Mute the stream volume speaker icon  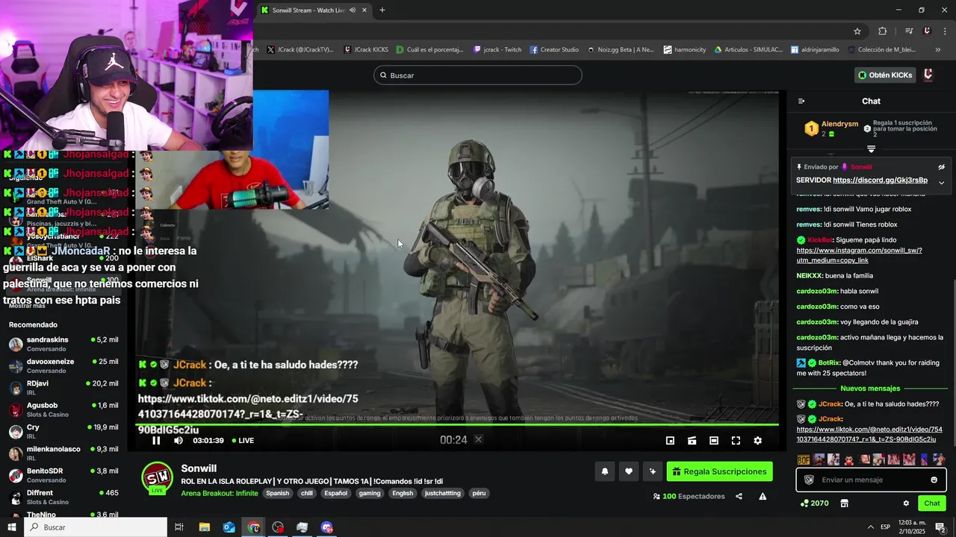click(179, 440)
